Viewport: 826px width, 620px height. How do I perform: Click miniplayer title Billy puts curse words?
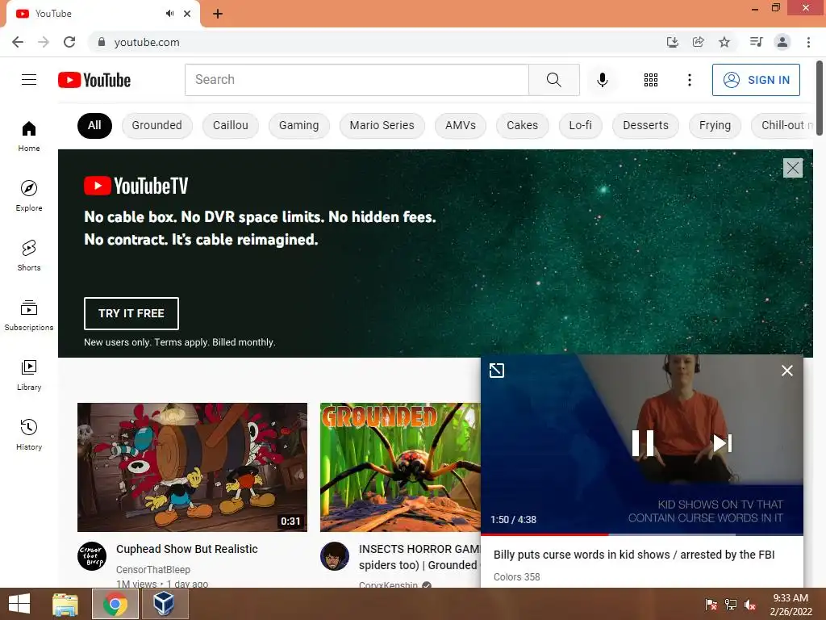[634, 555]
